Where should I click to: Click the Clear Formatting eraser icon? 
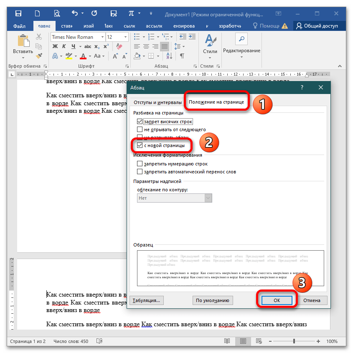coord(119,46)
